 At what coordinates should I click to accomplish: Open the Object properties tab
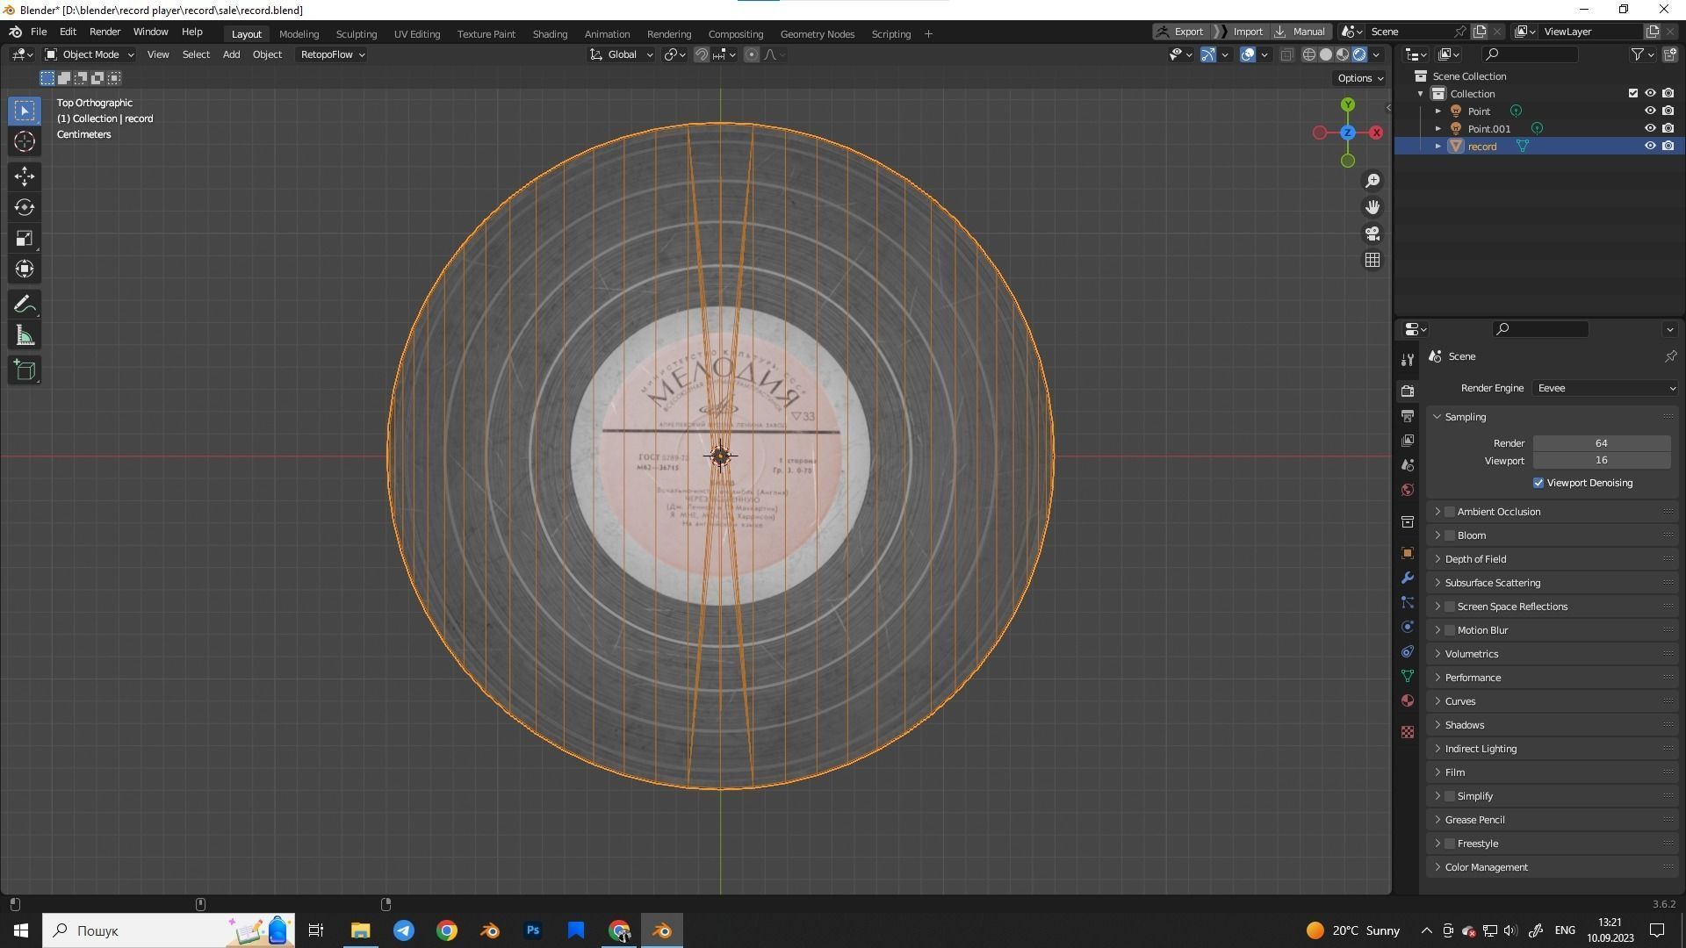click(x=1408, y=553)
